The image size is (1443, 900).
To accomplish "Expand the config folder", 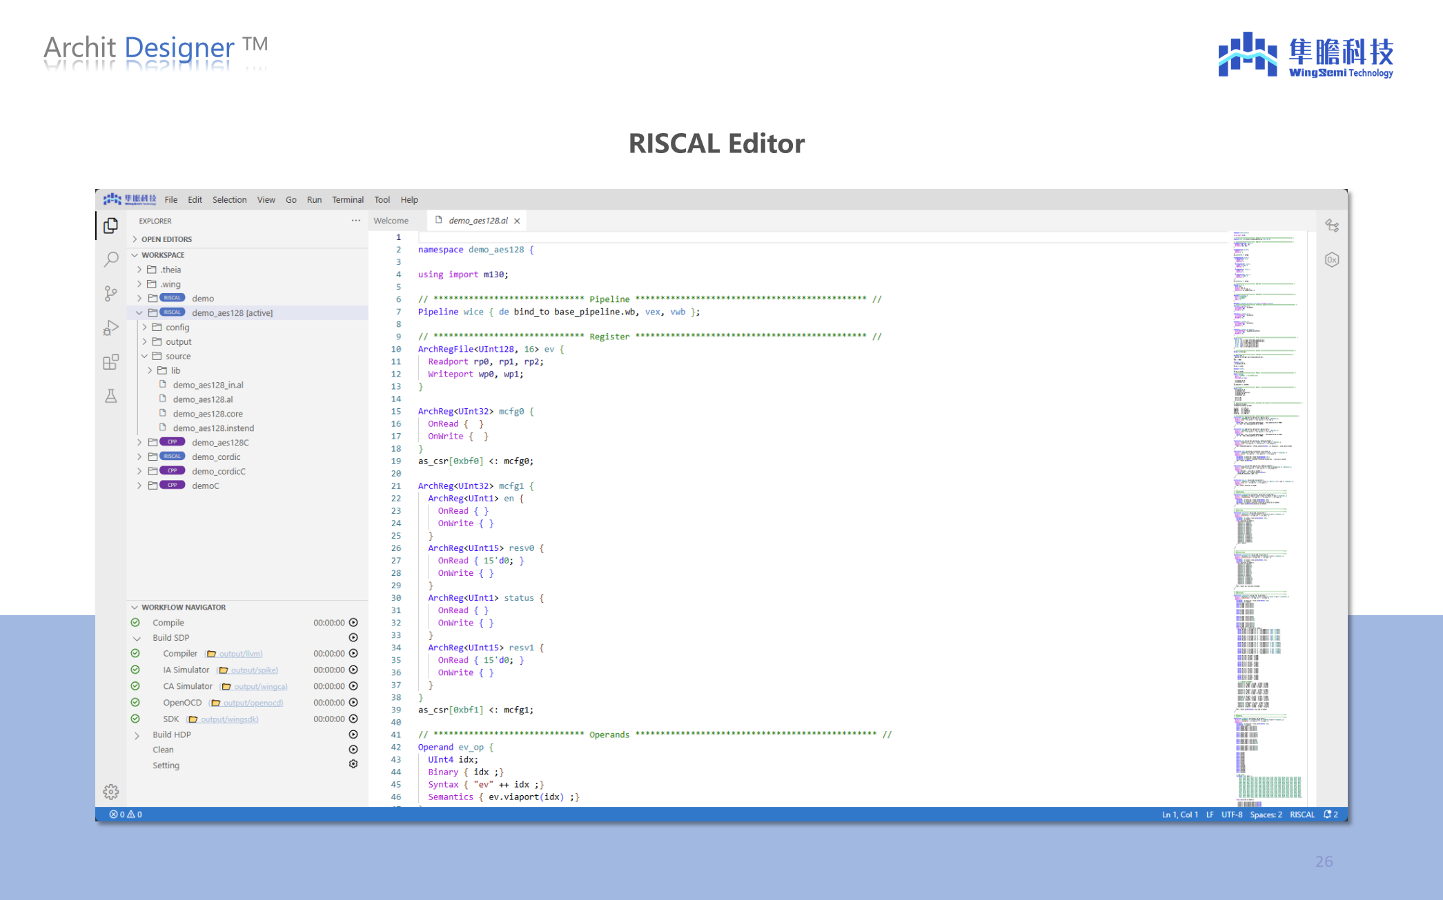I will [144, 328].
